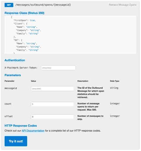Viewport: 141px width, 151px height.
Task: Focus the X-Postmark-Server-Token input field
Action: point(58,68)
